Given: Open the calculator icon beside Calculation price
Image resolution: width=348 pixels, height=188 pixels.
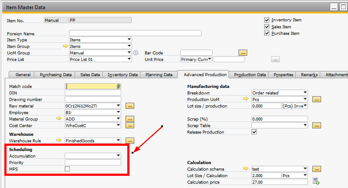Looking at the screenshot, I should pos(316,181).
